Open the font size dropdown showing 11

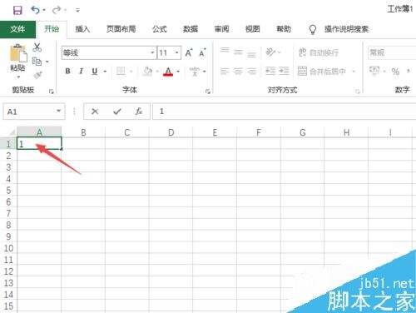(x=176, y=52)
